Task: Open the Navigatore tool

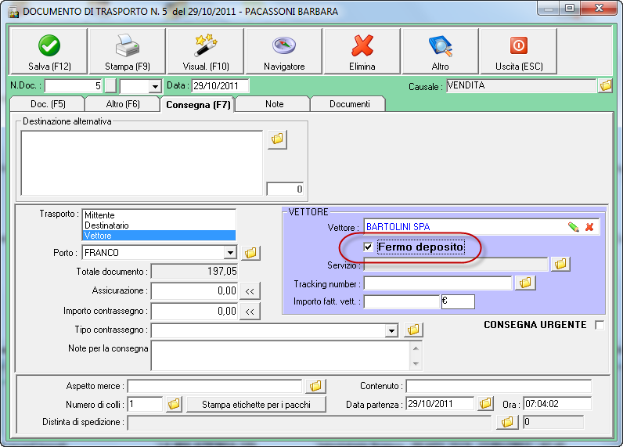Action: tap(283, 52)
